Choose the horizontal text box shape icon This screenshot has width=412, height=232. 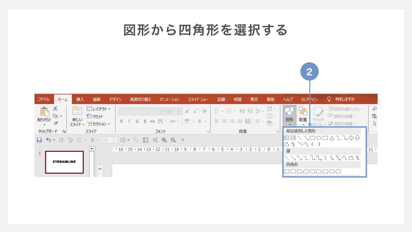tap(286, 138)
